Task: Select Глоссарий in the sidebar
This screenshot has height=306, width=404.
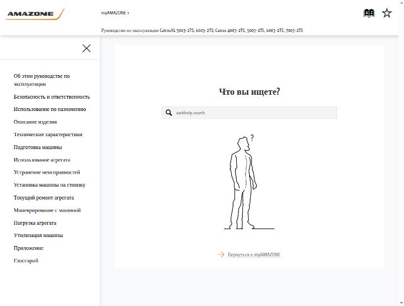Action: [x=26, y=261]
